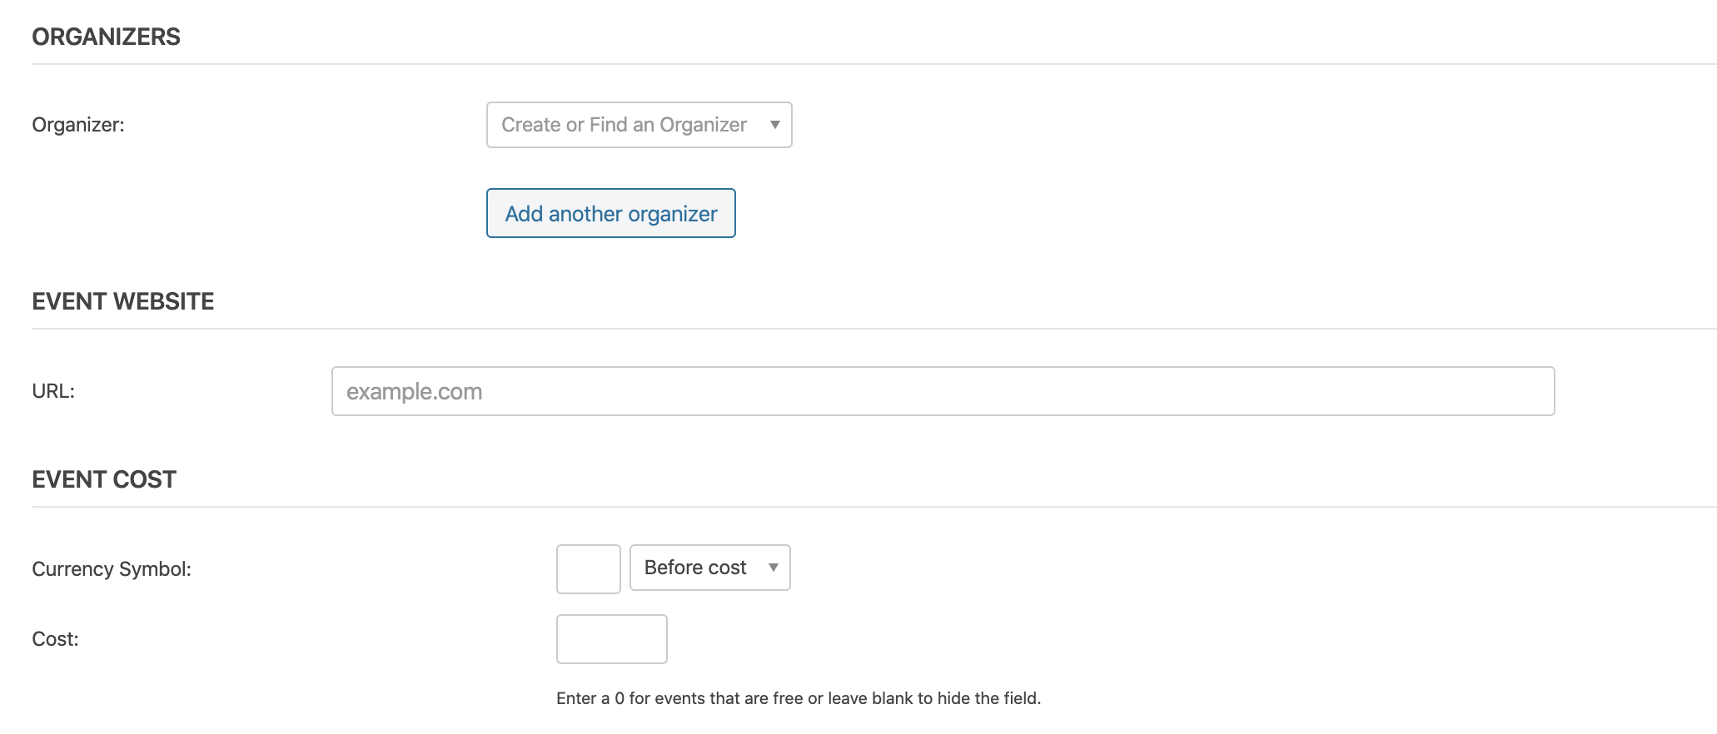Click the Organizer: field label

[x=78, y=125]
